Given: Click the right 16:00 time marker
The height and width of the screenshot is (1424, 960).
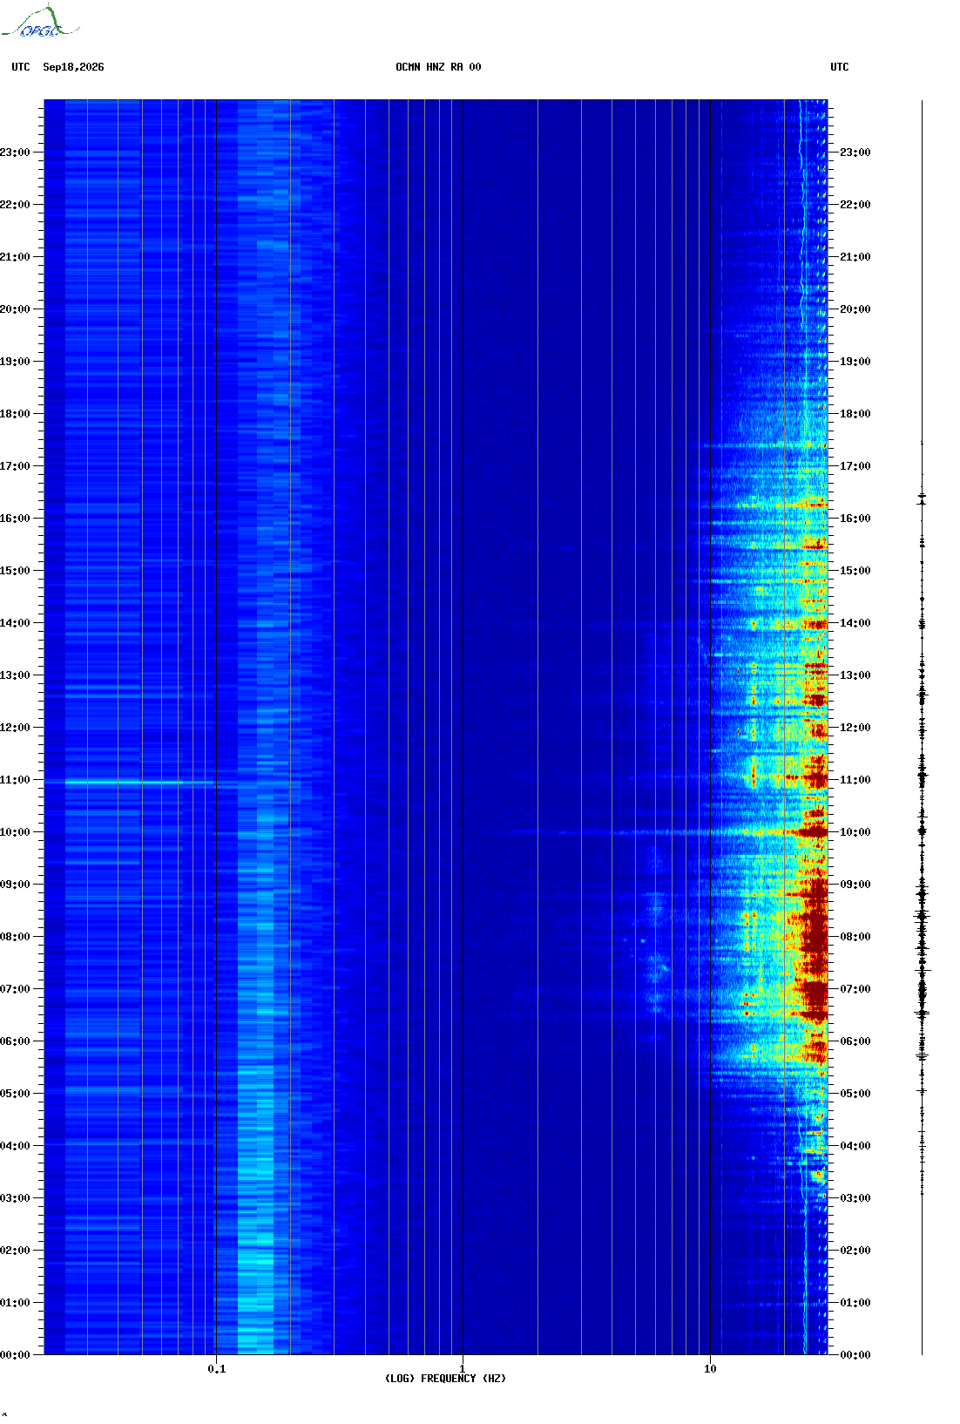Looking at the screenshot, I should [855, 519].
